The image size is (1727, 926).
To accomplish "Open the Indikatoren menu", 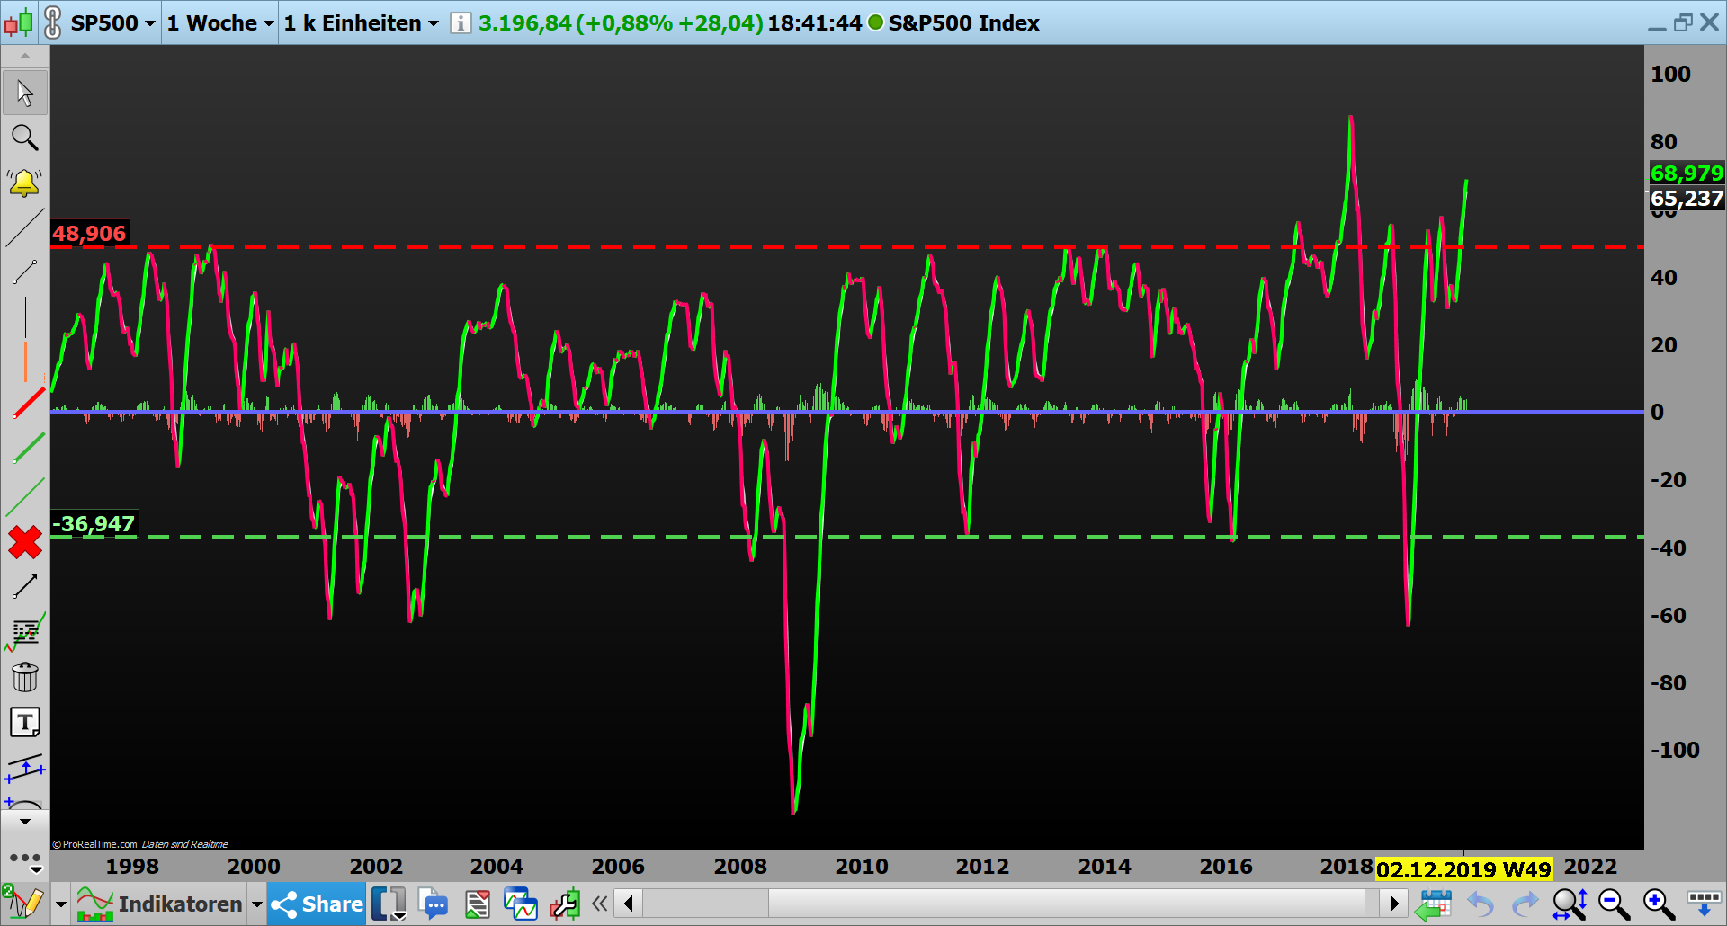I will click(169, 904).
